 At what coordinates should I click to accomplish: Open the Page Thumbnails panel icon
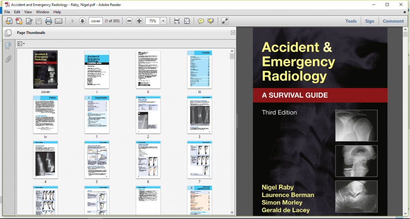coord(8,33)
